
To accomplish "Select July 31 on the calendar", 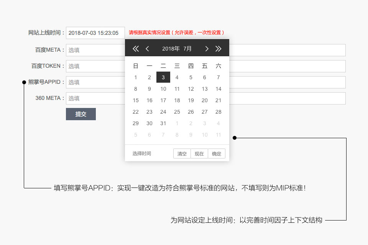I will [x=163, y=123].
